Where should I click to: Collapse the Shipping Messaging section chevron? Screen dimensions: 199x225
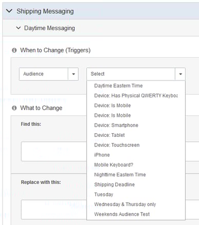click(9, 11)
